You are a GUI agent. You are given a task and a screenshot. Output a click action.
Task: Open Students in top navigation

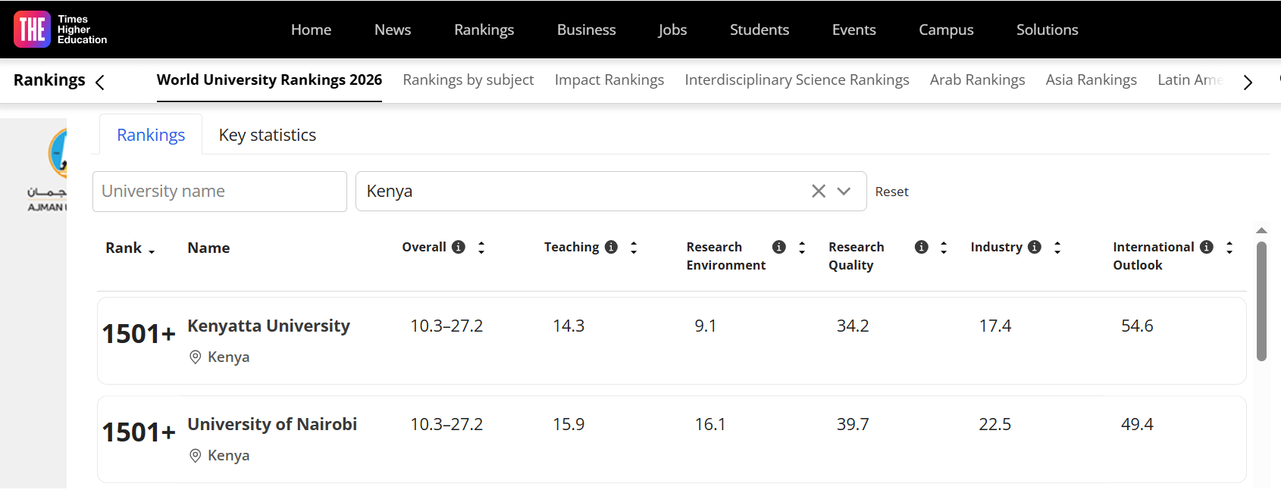[x=760, y=30]
